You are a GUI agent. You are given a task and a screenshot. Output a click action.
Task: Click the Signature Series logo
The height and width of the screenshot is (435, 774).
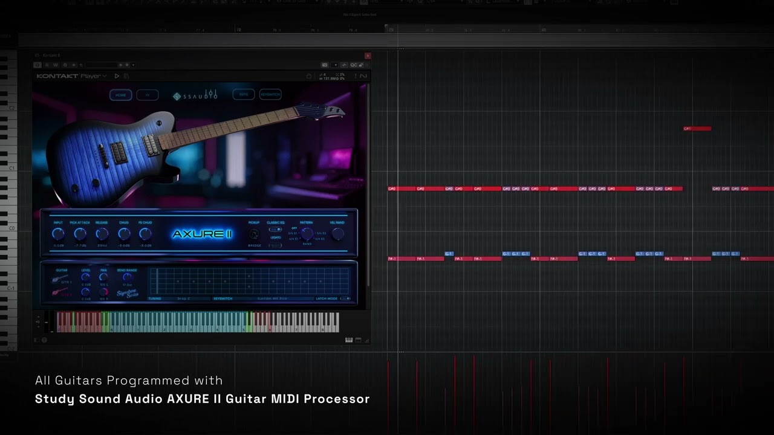coord(128,294)
